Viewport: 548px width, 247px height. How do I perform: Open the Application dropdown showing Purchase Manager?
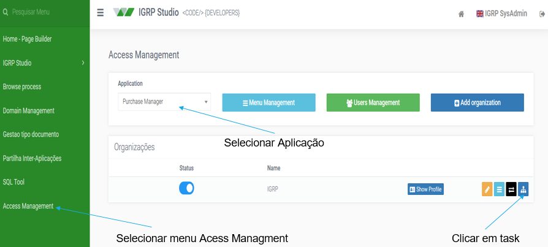[x=165, y=102]
